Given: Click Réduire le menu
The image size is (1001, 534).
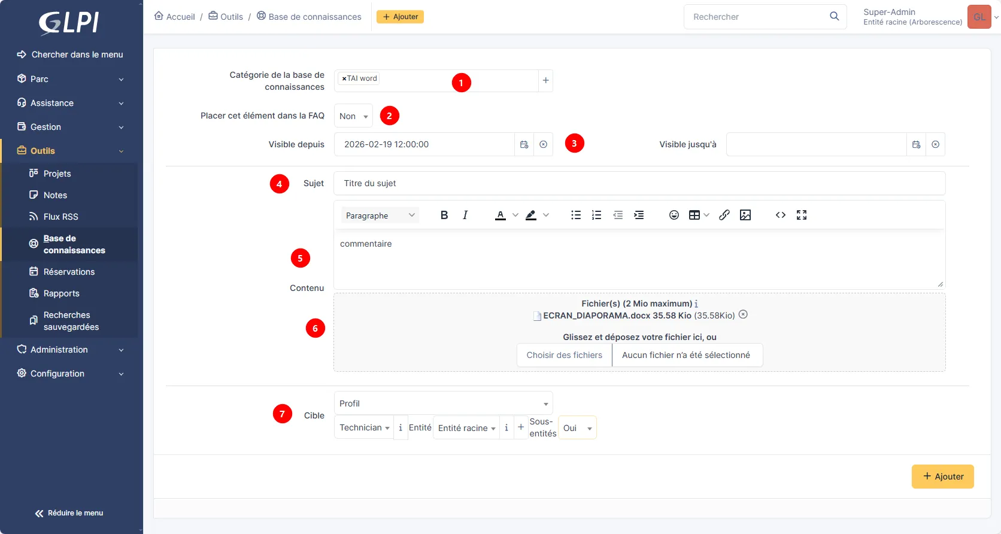Looking at the screenshot, I should click(x=69, y=513).
